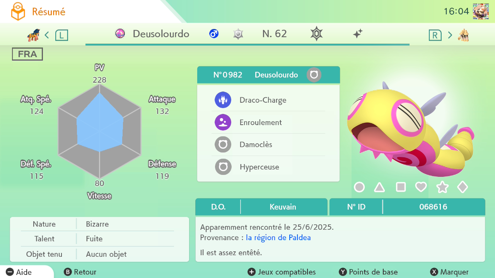Image resolution: width=495 pixels, height=278 pixels.
Task: Select the move Damoclès
Action: pyautogui.click(x=268, y=145)
